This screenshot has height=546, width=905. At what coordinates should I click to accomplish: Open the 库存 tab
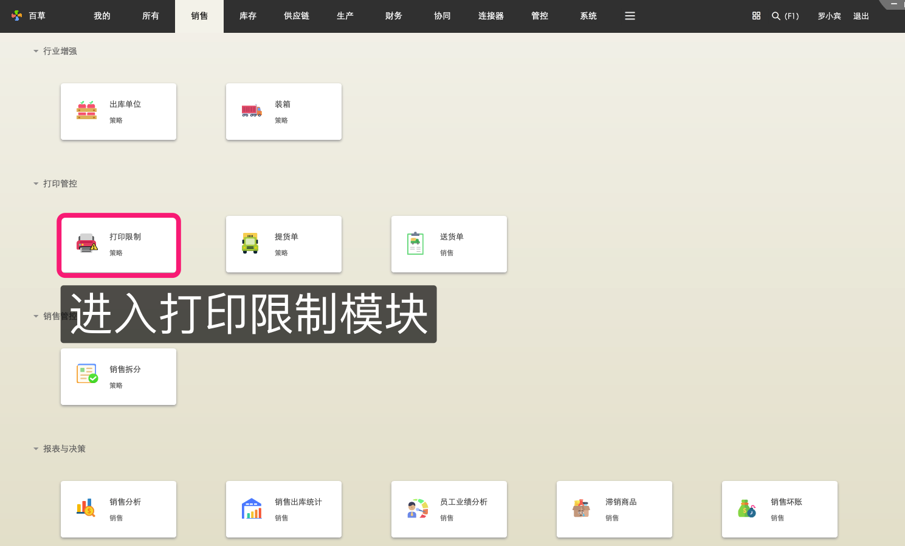tap(248, 16)
